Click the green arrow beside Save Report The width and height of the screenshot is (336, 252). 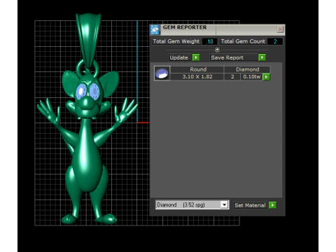[262, 57]
